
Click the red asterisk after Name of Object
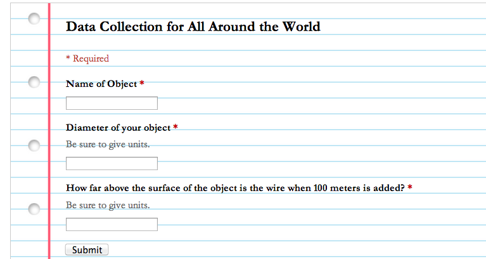142,83
